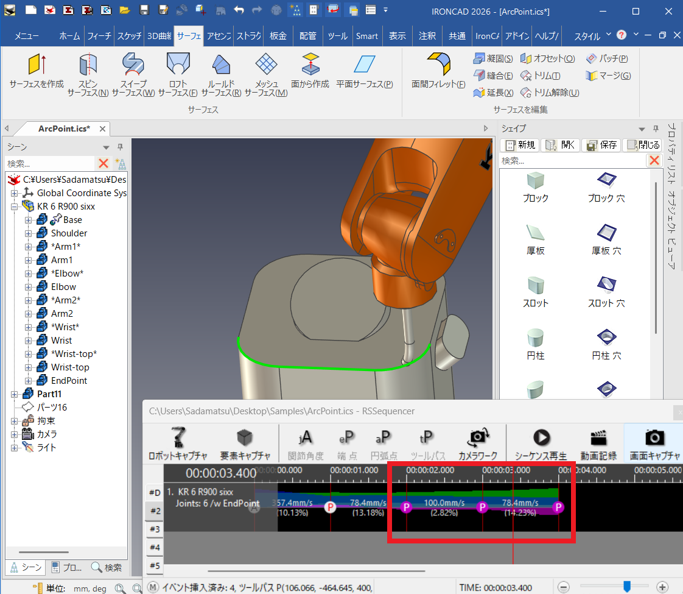
Task: Click the zoom plus button in status bar
Action: [662, 587]
